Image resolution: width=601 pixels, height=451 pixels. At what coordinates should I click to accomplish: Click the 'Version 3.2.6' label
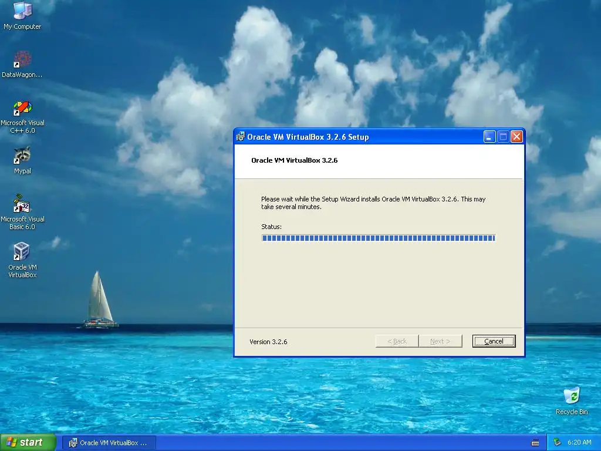tap(268, 342)
